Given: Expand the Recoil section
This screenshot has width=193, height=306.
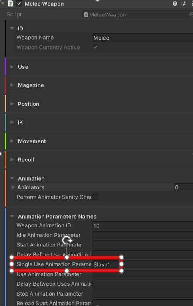Looking at the screenshot, I should (12, 160).
